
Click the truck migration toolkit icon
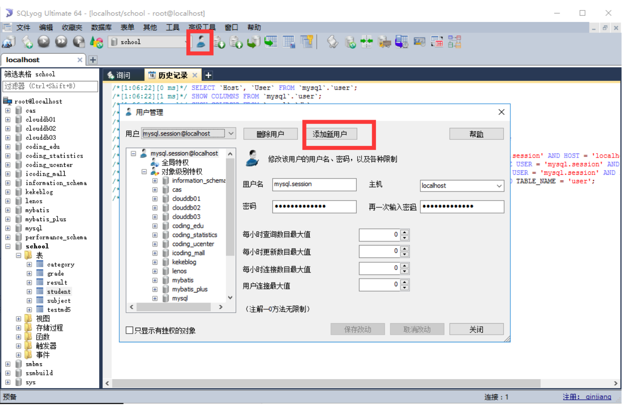coord(385,42)
